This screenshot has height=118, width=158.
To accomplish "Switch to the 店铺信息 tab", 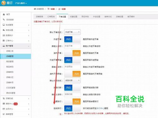I will coord(39,17).
